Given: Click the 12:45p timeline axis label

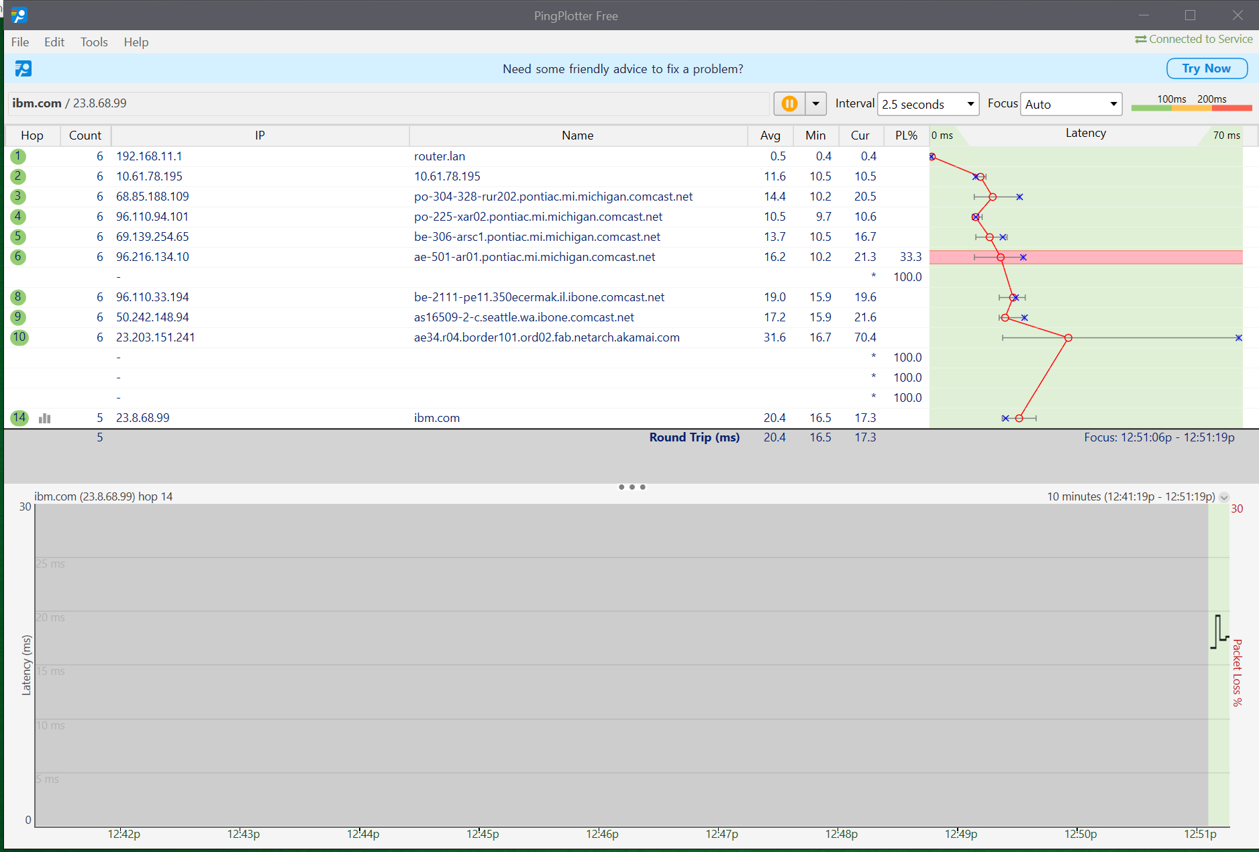Looking at the screenshot, I should click(483, 834).
